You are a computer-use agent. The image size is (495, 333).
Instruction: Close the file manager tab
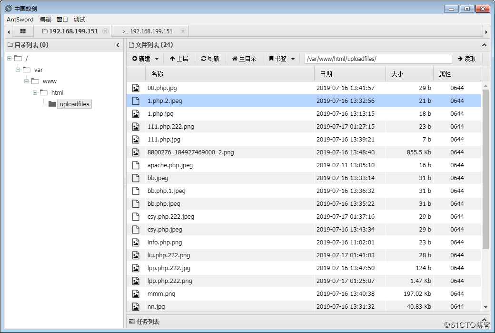click(106, 31)
